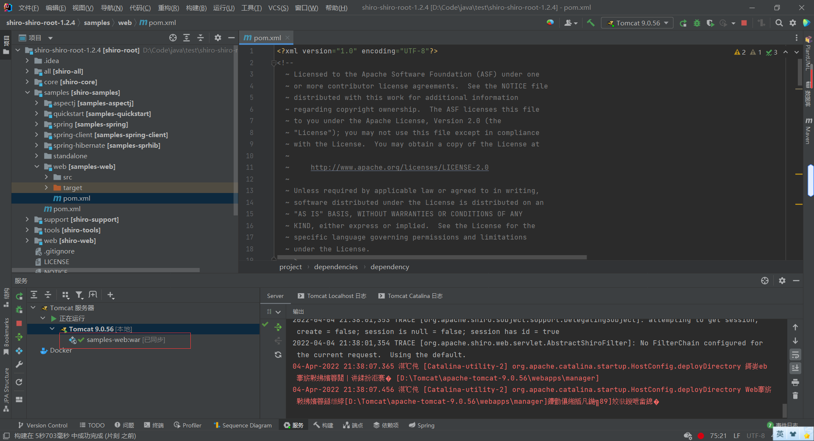Image resolution: width=814 pixels, height=441 pixels.
Task: Start debugging with the bug icon
Action: (x=697, y=23)
